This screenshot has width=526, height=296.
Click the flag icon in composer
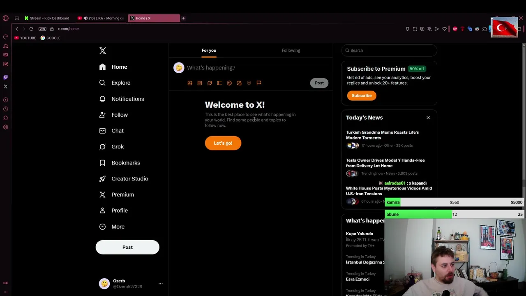point(259,83)
